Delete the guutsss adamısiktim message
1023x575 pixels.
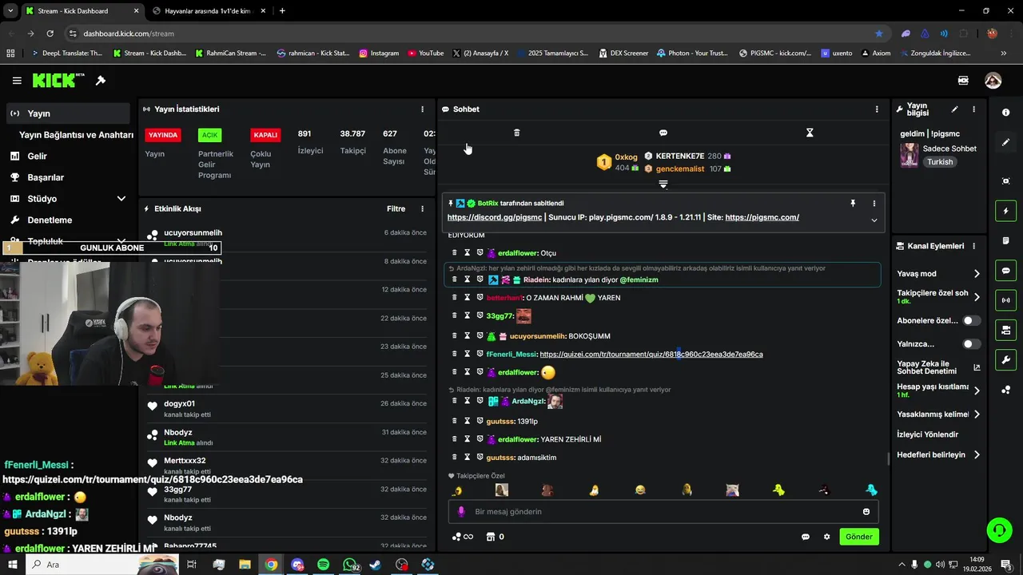point(455,458)
